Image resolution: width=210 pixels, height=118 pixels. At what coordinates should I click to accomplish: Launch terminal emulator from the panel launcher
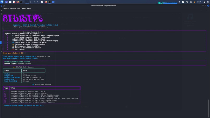[21, 2]
